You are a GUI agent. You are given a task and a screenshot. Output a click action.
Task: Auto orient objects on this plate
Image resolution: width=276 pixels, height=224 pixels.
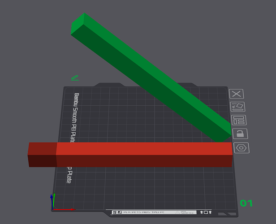tap(237, 107)
